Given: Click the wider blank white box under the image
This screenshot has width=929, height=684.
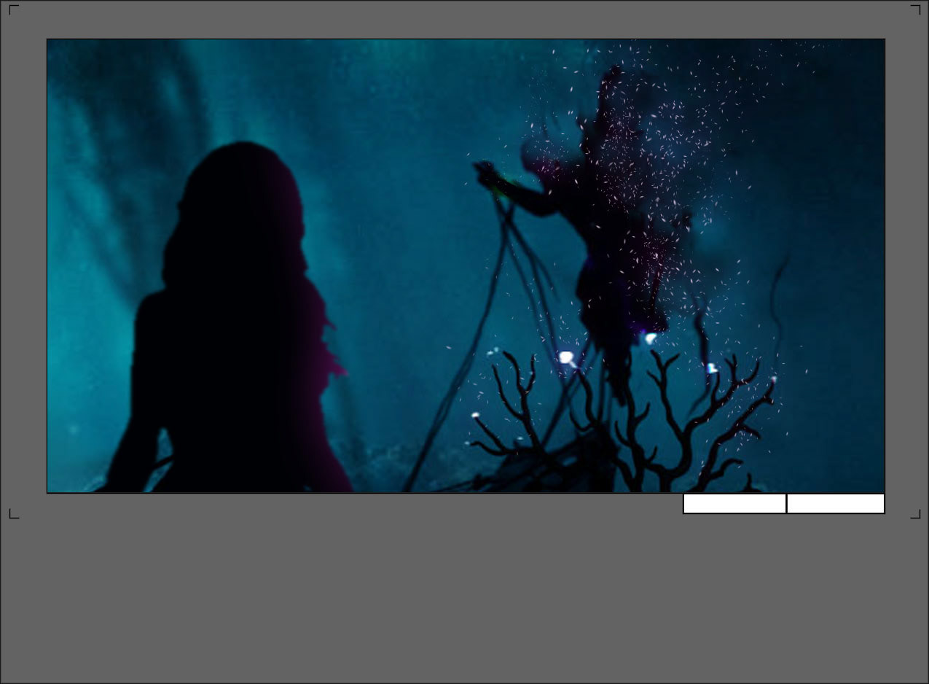Looking at the screenshot, I should [734, 504].
